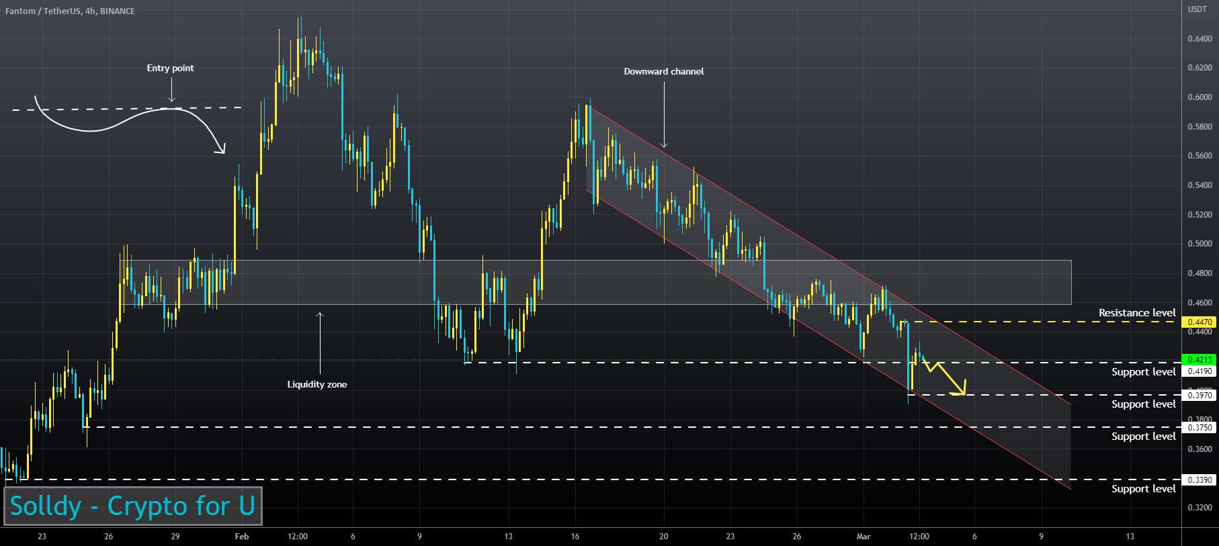1219x546 pixels.
Task: Select the 0.4190 support price label
Action: [1200, 371]
